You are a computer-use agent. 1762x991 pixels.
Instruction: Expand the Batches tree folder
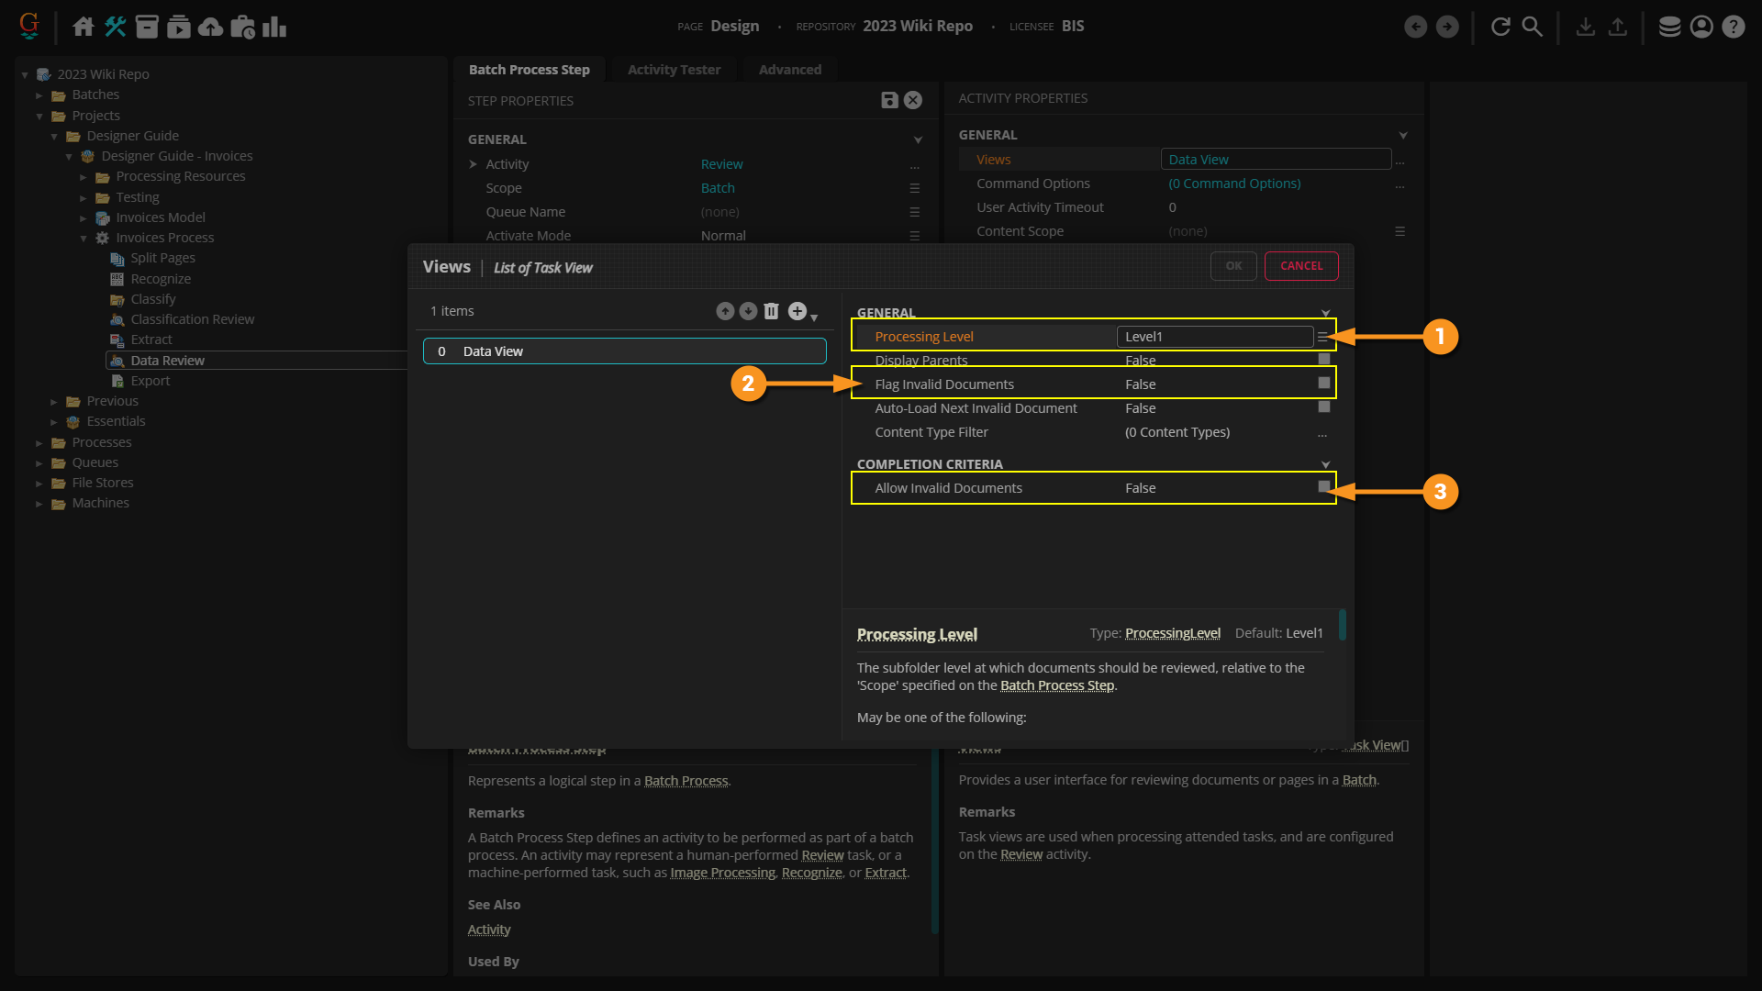[39, 95]
